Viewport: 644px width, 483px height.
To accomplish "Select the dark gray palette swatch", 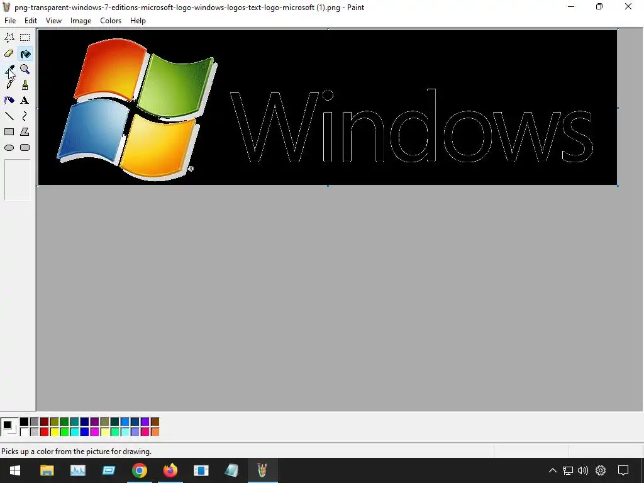I will (34, 422).
